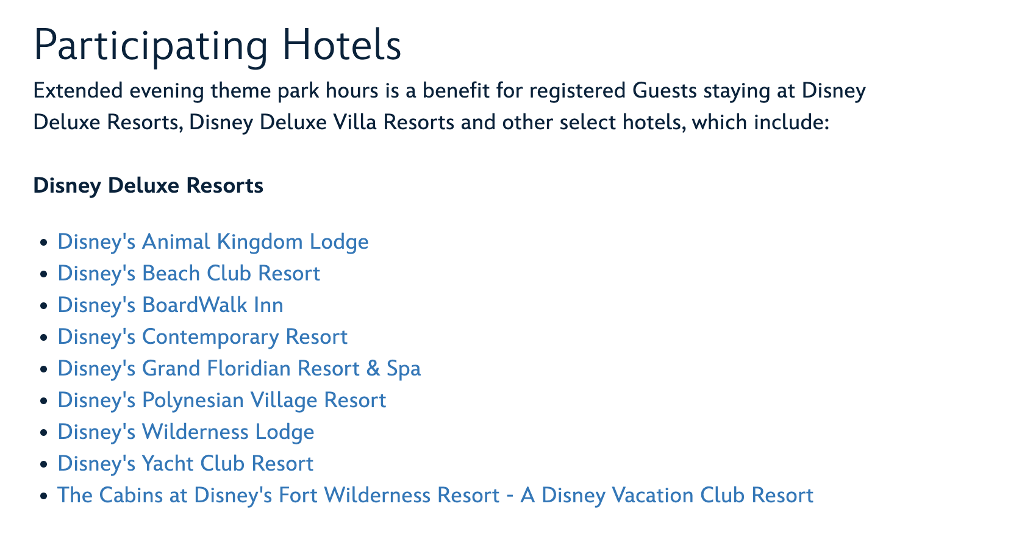The width and height of the screenshot is (1033, 534).
Task: Open The Cabins at Fort Wilderness link
Action: click(435, 496)
